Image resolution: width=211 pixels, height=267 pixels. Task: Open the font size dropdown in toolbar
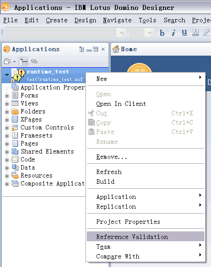(150, 32)
